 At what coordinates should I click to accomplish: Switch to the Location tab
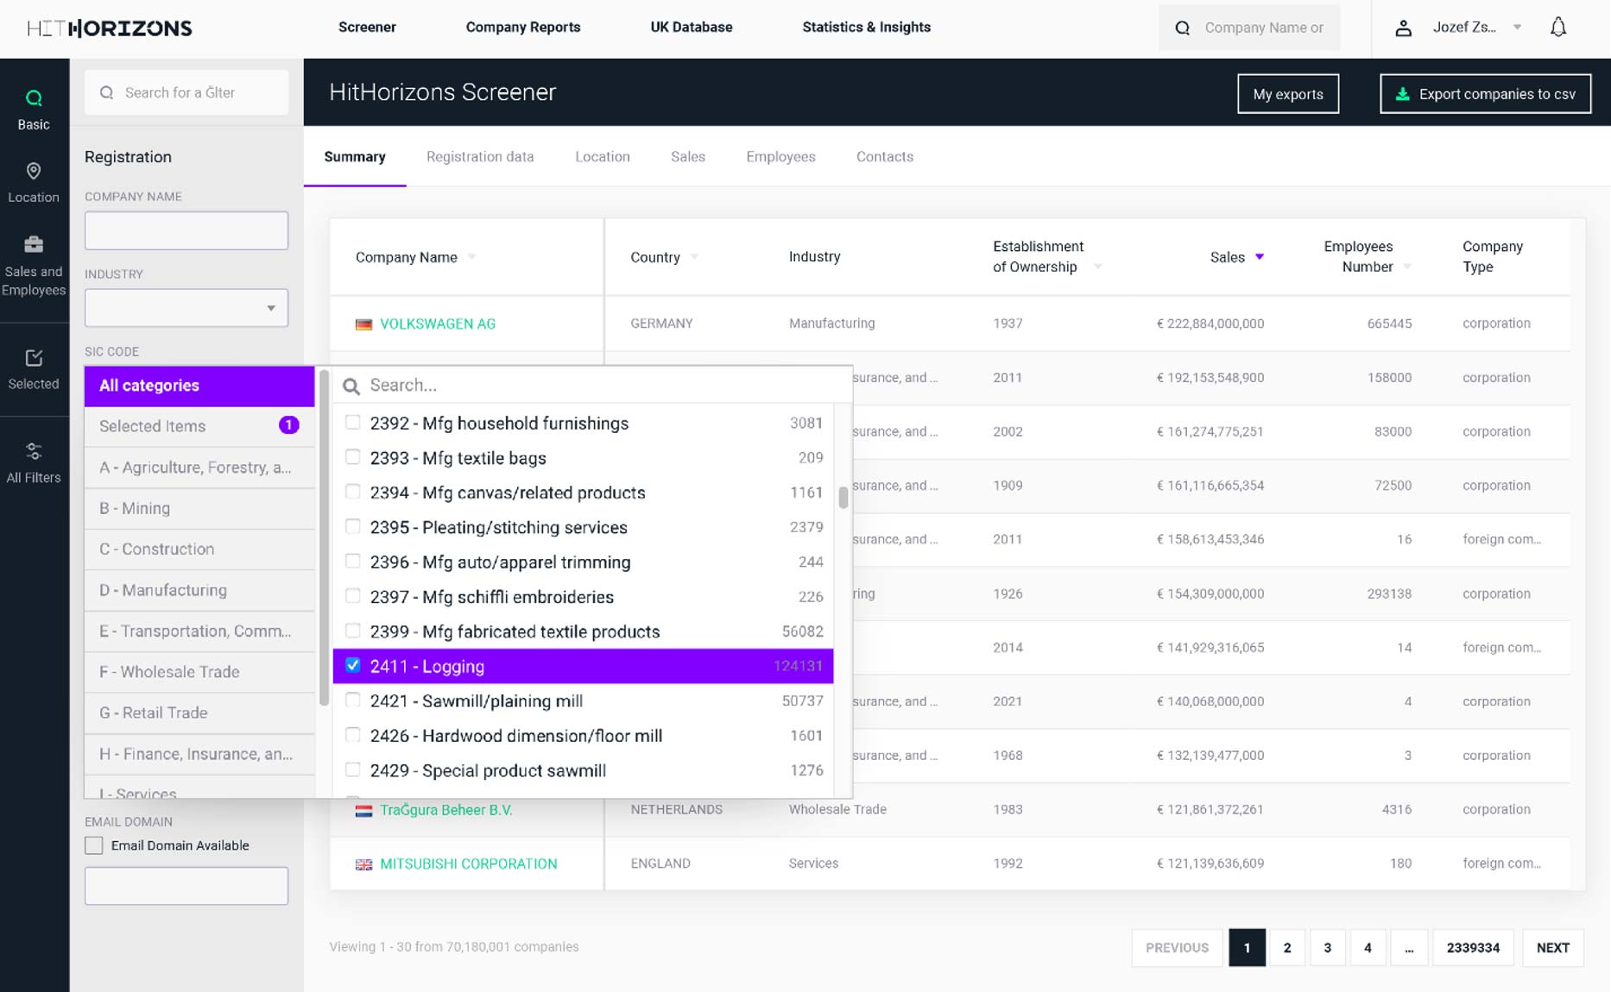coord(603,157)
